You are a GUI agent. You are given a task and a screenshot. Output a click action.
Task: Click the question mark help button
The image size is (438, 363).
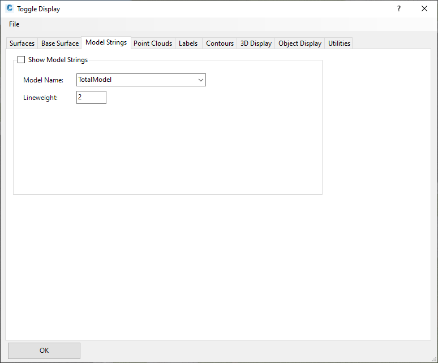point(399,8)
